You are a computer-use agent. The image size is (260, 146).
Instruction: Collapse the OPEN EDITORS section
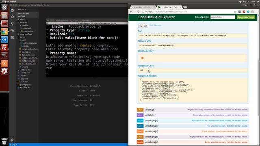(x=24, y=13)
